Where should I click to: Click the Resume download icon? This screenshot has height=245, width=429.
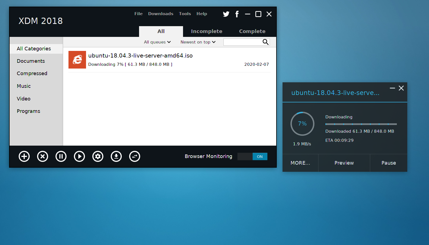pos(79,156)
